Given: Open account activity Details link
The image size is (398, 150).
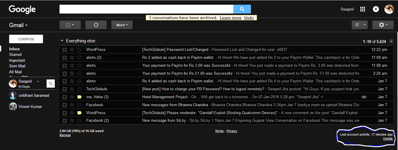Looking at the screenshot, I should [x=388, y=139].
